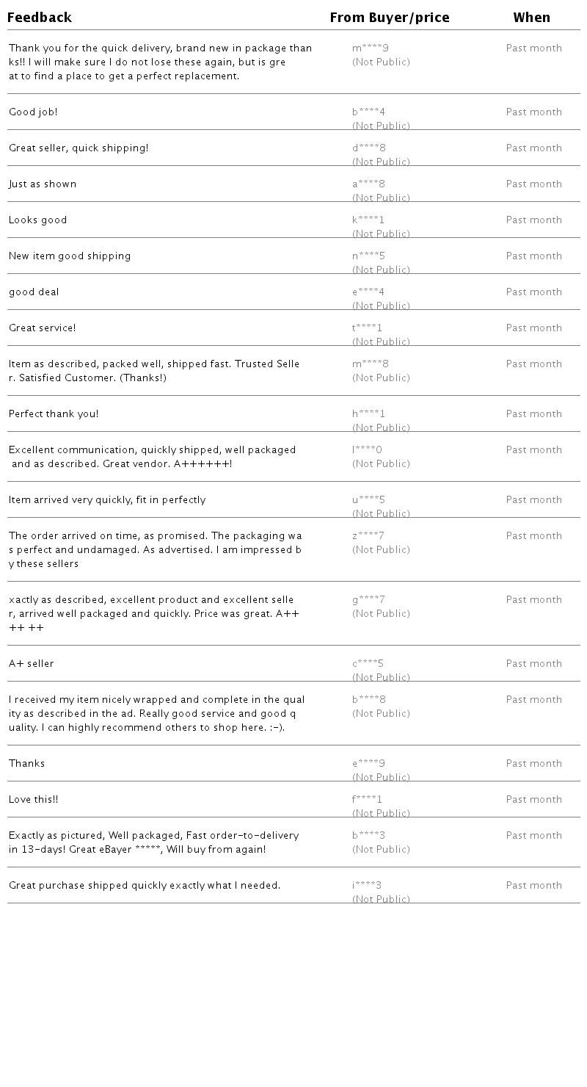
Task: Select "New item good shipping" feedback text
Action: click(x=70, y=256)
